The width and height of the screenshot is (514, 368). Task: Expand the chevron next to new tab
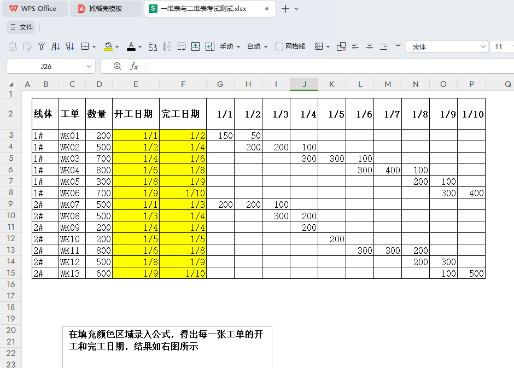pyautogui.click(x=296, y=9)
